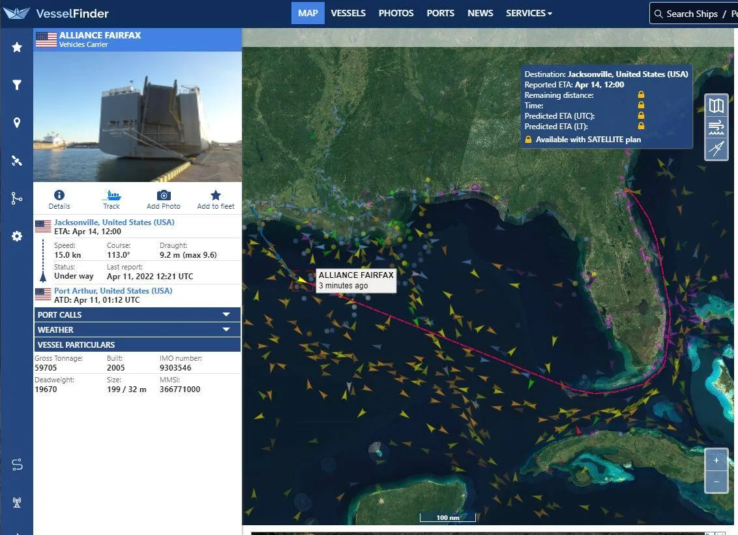Click the map pin places icon
Viewport: 738px width, 535px height.
coord(17,123)
